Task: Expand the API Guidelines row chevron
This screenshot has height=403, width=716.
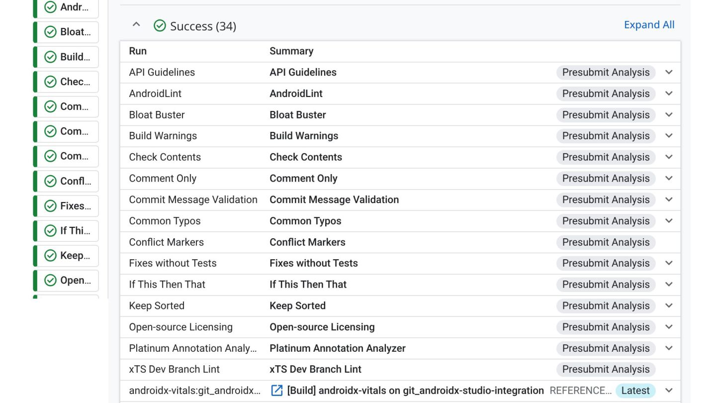Action: point(669,72)
